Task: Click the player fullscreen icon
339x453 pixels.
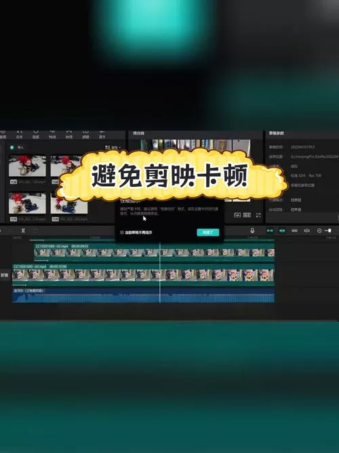Action: (258, 215)
